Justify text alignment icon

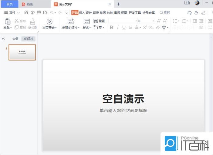coord(195,28)
